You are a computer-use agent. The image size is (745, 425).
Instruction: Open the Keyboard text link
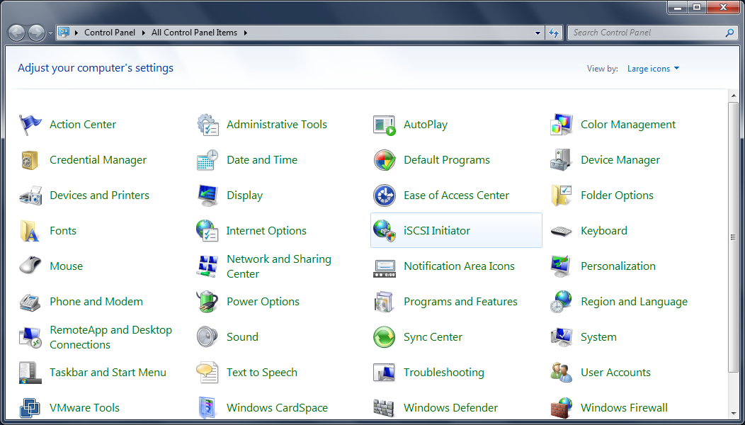604,231
